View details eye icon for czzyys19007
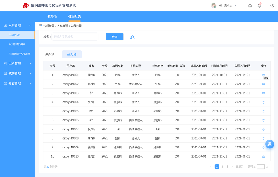This screenshot has width=278, height=177. tap(264, 130)
